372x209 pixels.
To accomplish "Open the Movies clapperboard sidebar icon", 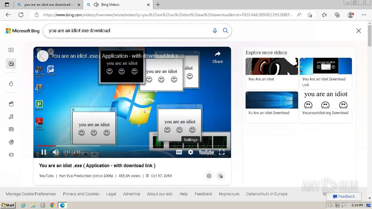I will [11, 104].
